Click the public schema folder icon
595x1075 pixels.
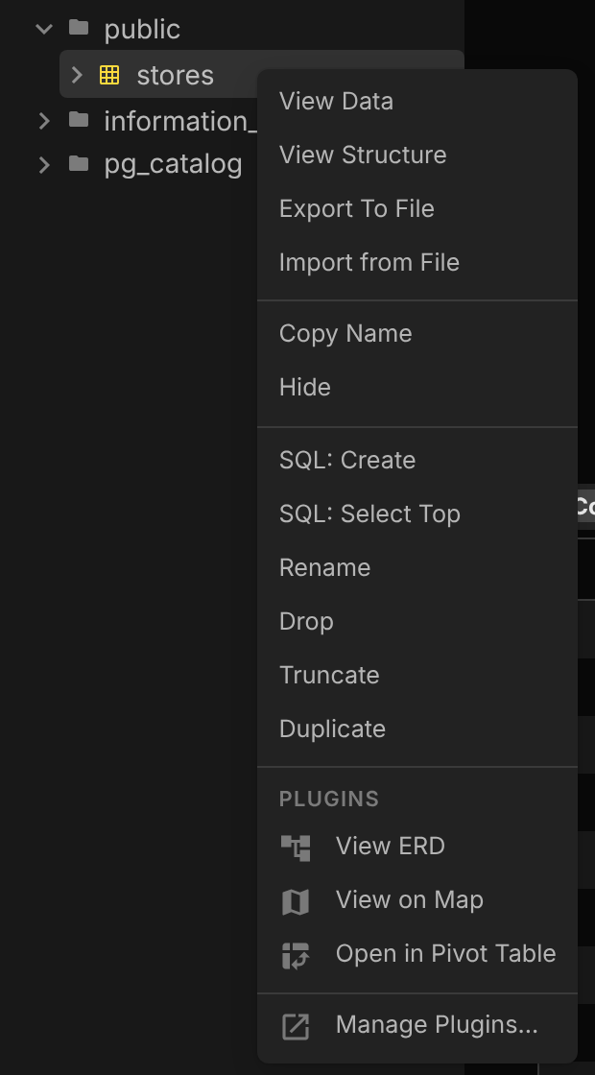coord(79,28)
